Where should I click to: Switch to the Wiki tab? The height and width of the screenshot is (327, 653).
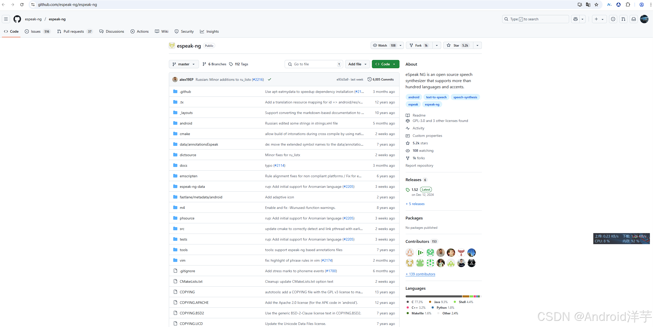(162, 31)
